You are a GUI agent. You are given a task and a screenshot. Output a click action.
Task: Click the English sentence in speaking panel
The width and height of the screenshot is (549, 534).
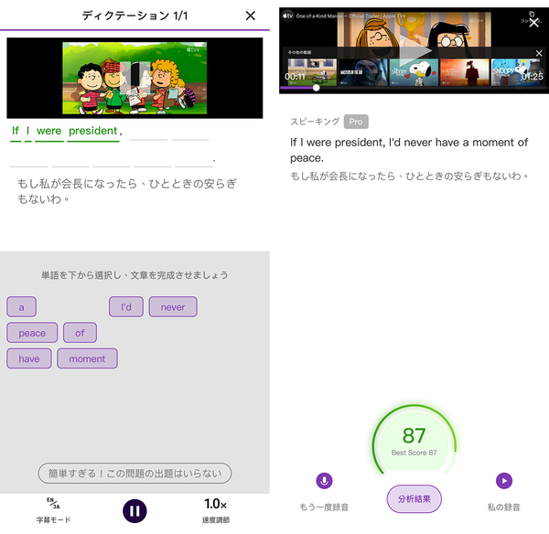(409, 150)
